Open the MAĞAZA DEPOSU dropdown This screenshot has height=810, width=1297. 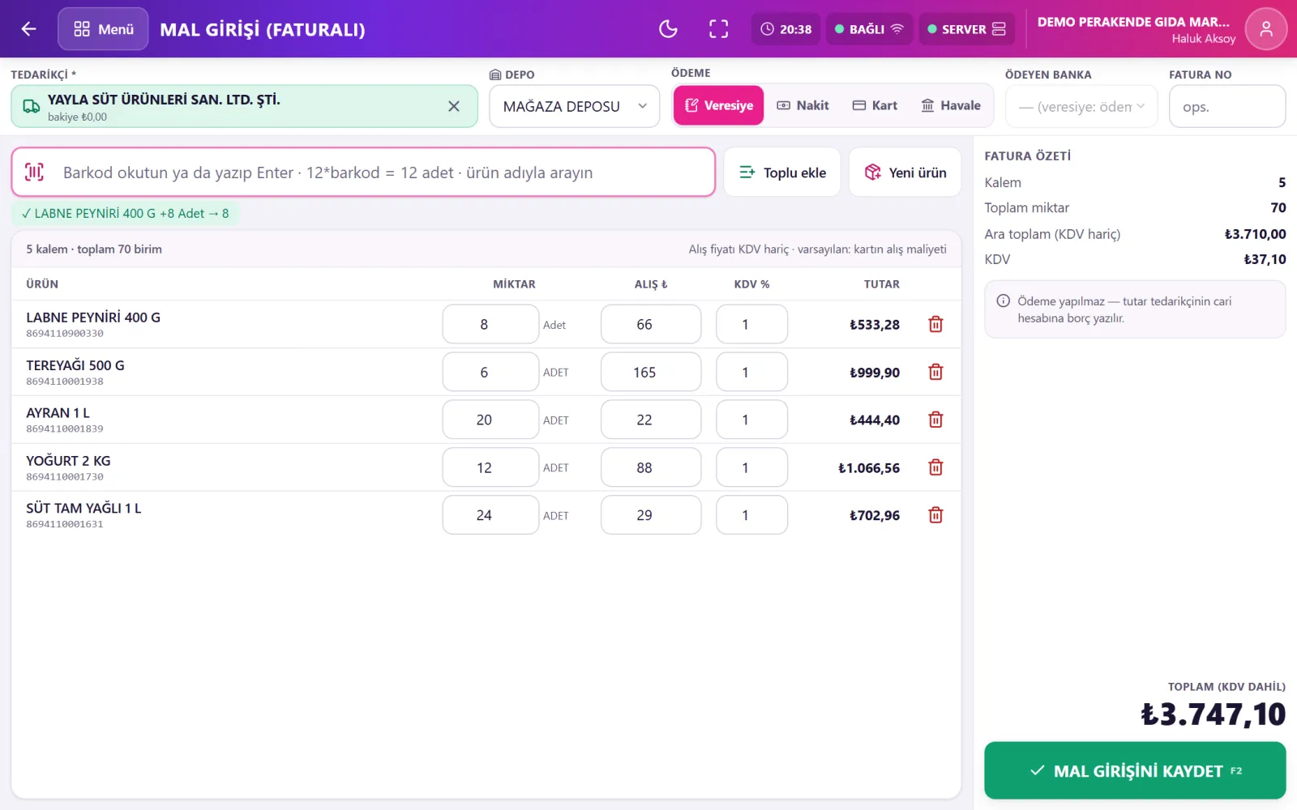(x=575, y=106)
